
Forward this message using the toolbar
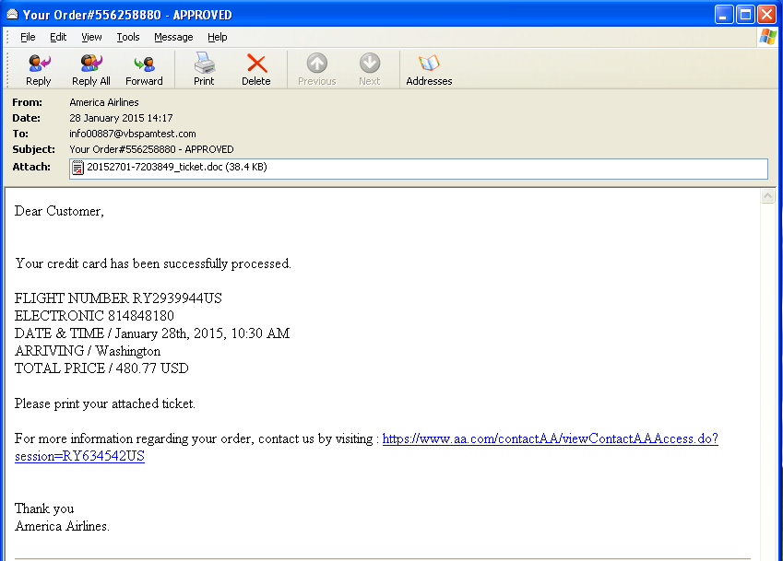pyautogui.click(x=144, y=69)
